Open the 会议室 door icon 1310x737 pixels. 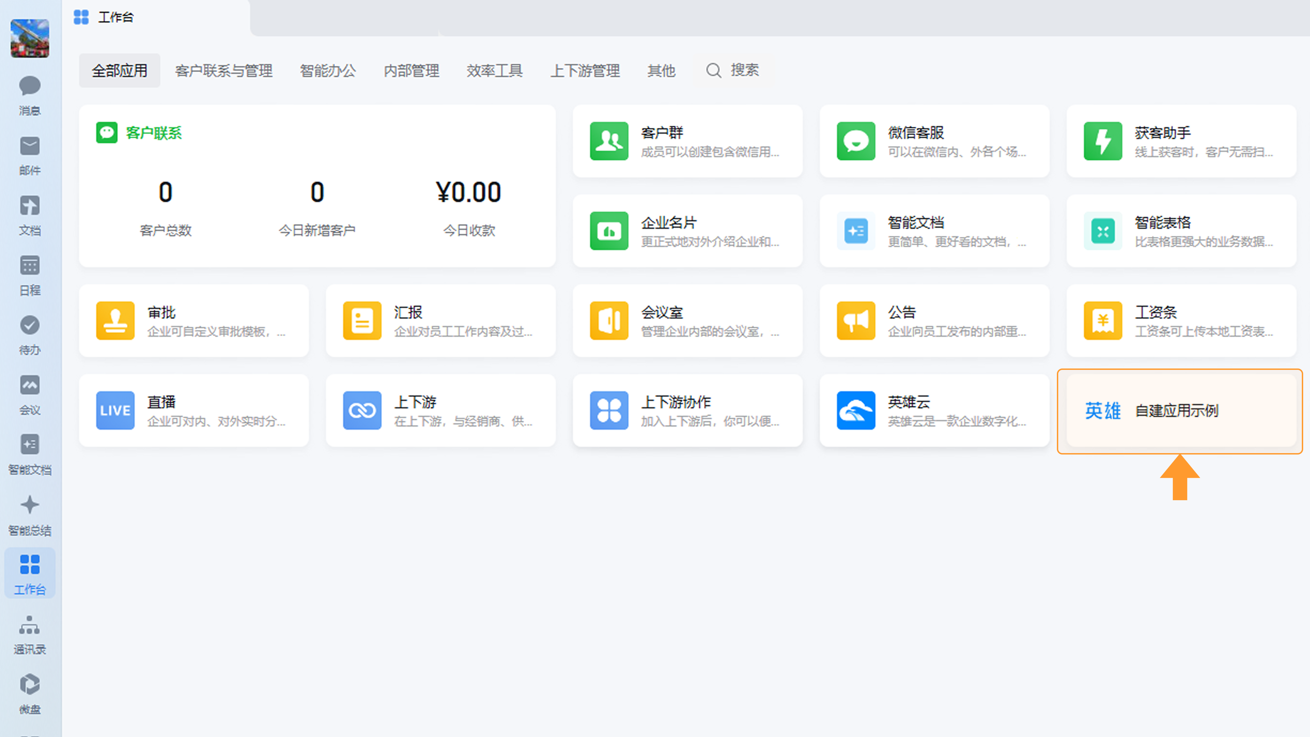609,320
